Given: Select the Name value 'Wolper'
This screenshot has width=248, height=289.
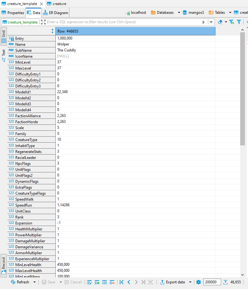Looking at the screenshot, I should tap(63, 44).
